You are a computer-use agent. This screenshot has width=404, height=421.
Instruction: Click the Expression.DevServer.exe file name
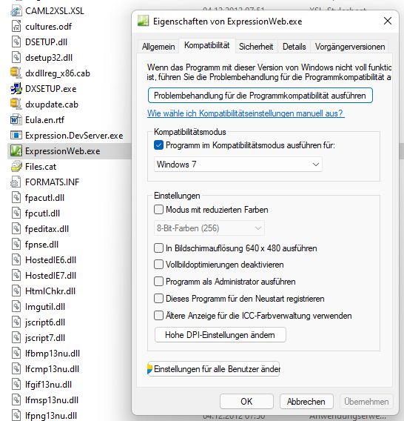coord(74,136)
